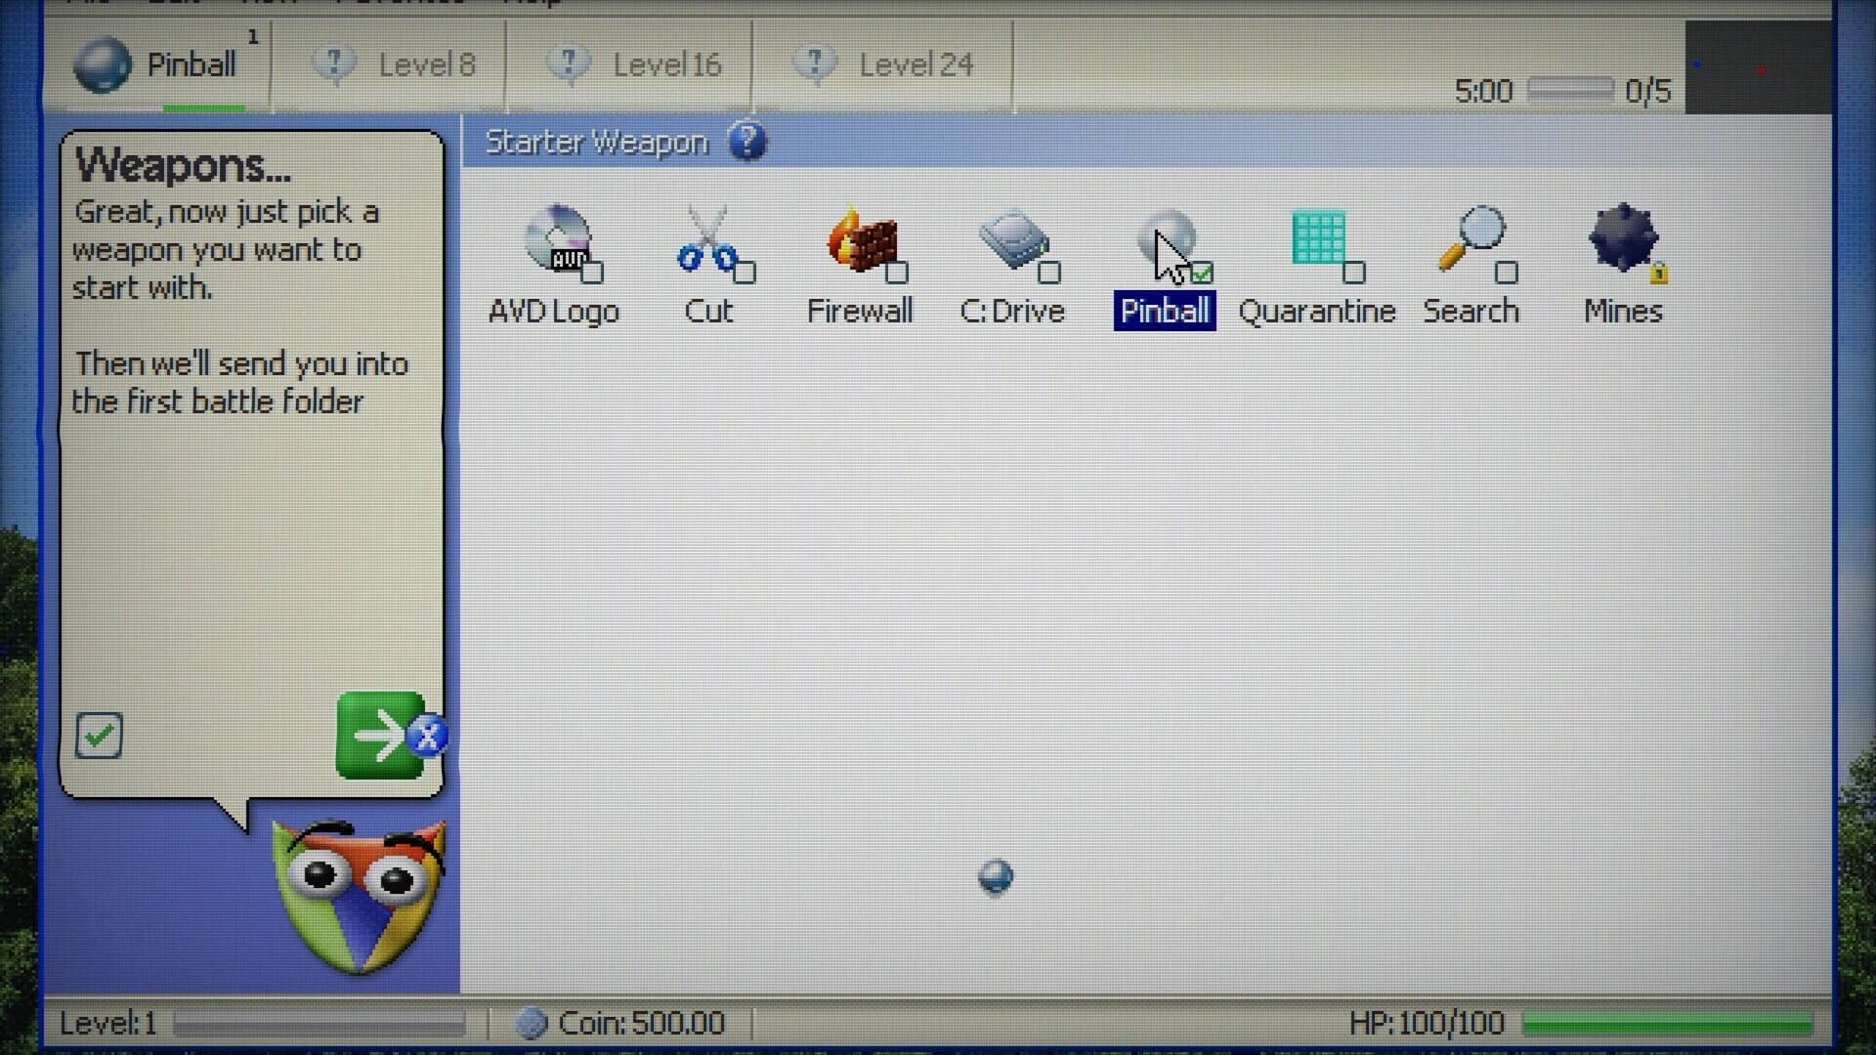1876x1055 pixels.
Task: Switch to the Level 8 tab
Action: [x=427, y=63]
